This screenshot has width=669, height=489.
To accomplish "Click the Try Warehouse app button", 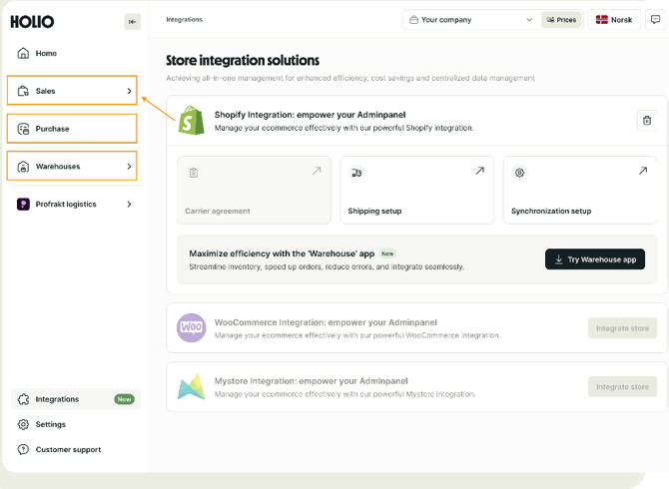I will click(x=595, y=259).
